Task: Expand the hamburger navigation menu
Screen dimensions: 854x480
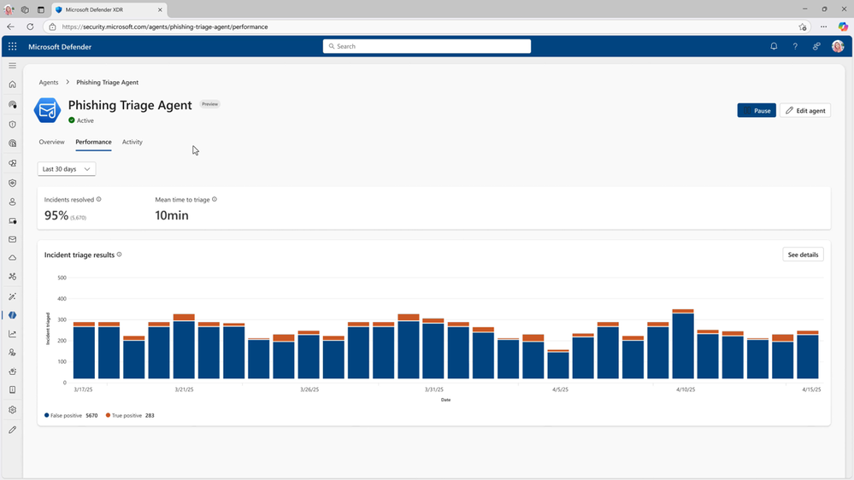Action: tap(13, 66)
